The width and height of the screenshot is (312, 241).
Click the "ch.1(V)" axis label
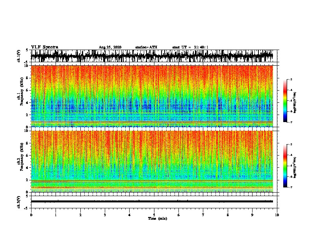19,56
